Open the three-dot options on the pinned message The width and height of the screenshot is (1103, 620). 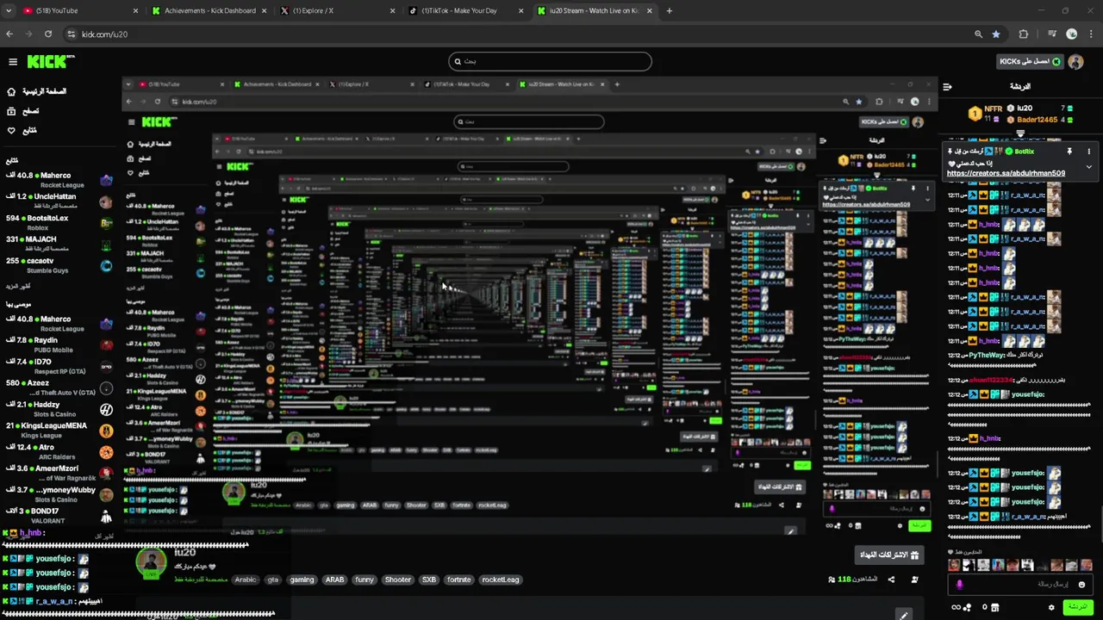click(1088, 152)
